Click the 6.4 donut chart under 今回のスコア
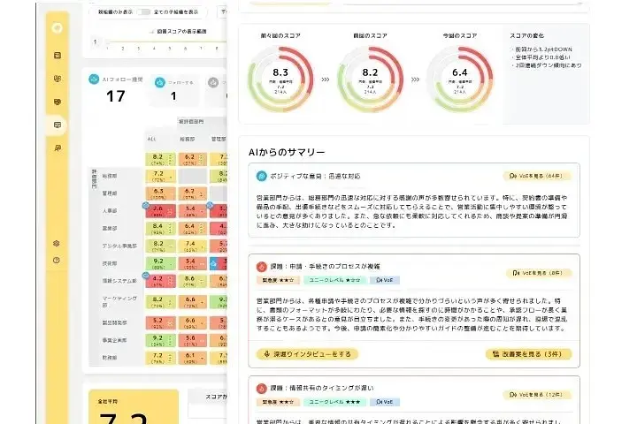Image resolution: width=637 pixels, height=424 pixels. tap(460, 79)
